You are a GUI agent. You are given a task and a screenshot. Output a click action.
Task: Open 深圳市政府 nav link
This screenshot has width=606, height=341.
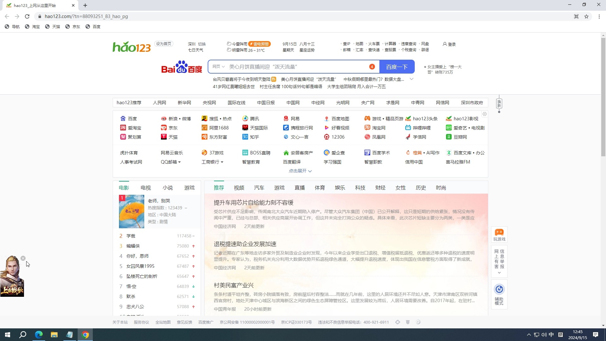[x=472, y=103]
